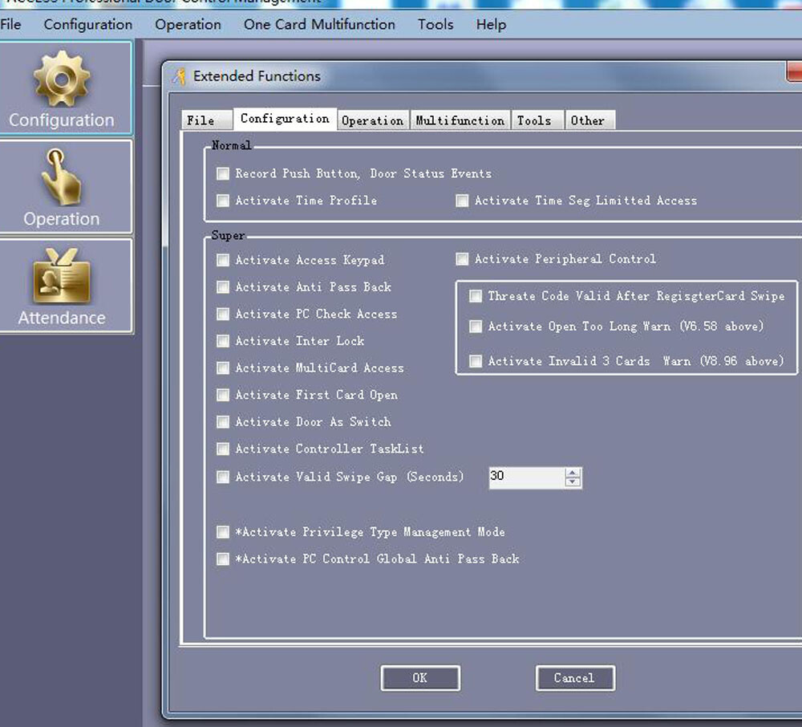This screenshot has height=727, width=802.
Task: Click the Extended Functions dialog title icon
Action: click(x=179, y=77)
